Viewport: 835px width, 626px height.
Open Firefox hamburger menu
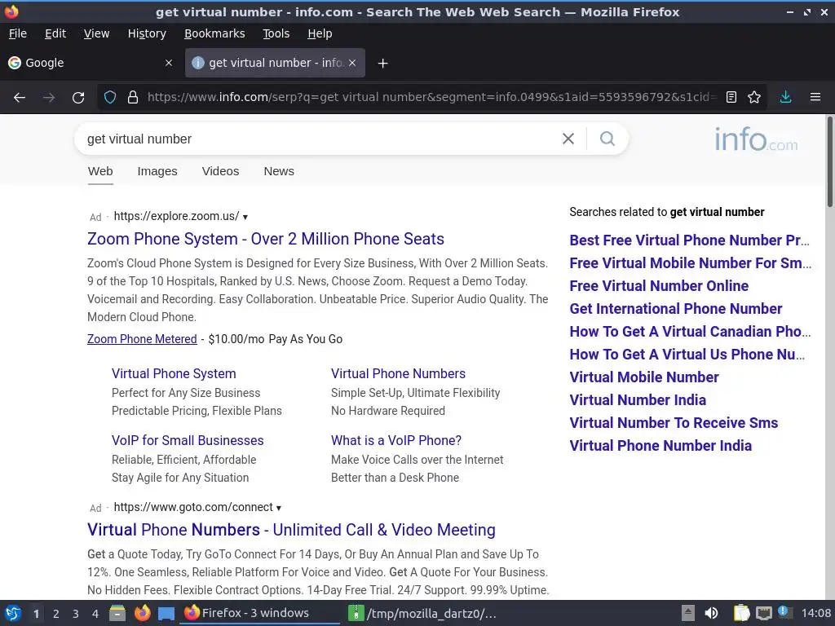click(x=815, y=98)
